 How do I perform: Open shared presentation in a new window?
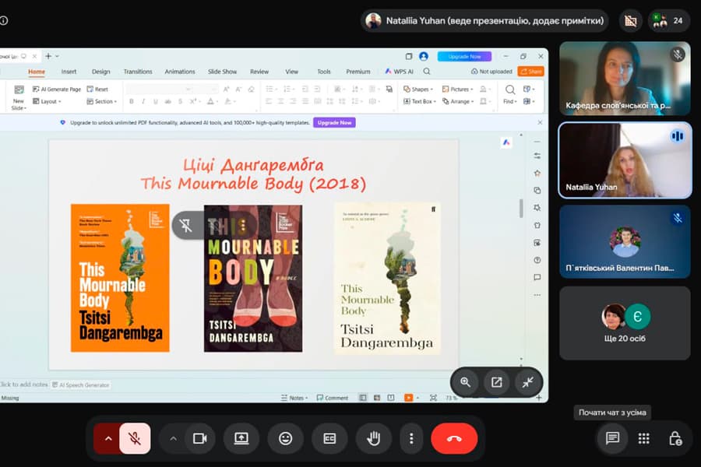(x=497, y=382)
